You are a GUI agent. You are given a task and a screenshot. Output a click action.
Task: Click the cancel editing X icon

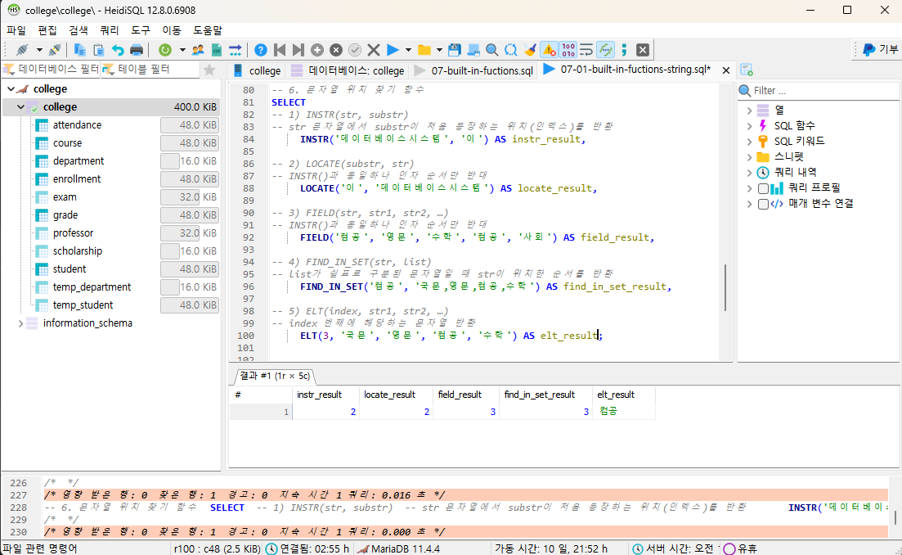[x=374, y=50]
